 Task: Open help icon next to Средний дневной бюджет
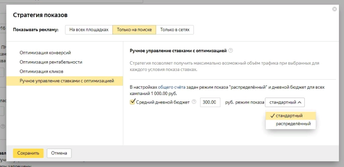pos(194,102)
